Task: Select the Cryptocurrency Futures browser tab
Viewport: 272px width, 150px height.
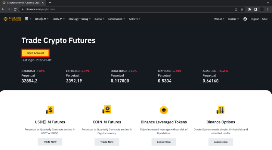Action: click(x=23, y=3)
